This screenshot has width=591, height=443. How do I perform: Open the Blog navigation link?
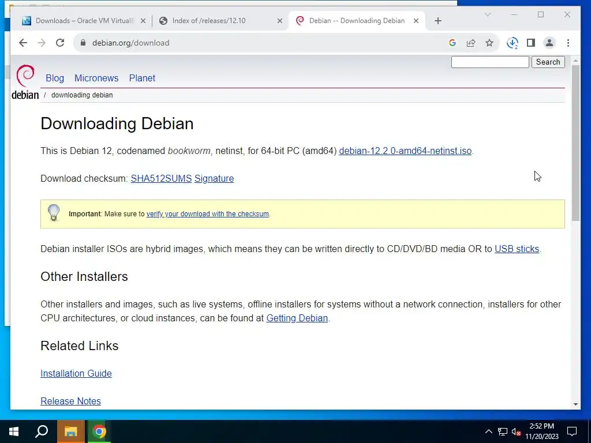coord(55,78)
